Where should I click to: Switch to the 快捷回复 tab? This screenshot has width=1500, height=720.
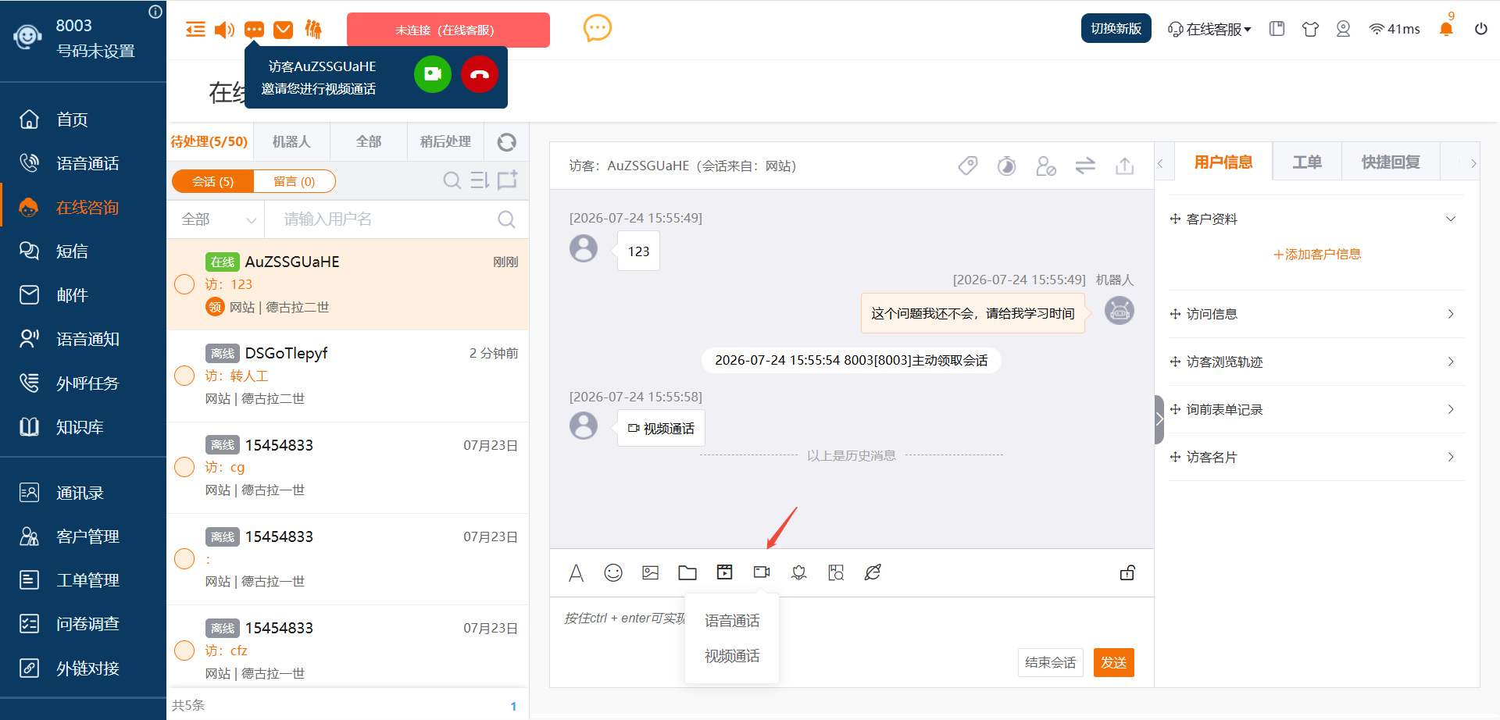(x=1391, y=162)
